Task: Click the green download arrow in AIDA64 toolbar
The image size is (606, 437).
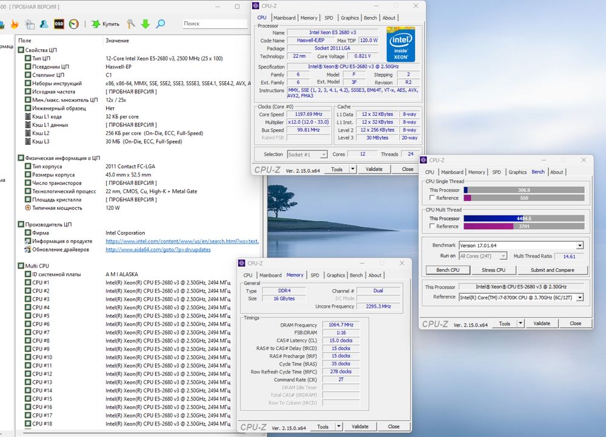Action: click(x=145, y=24)
